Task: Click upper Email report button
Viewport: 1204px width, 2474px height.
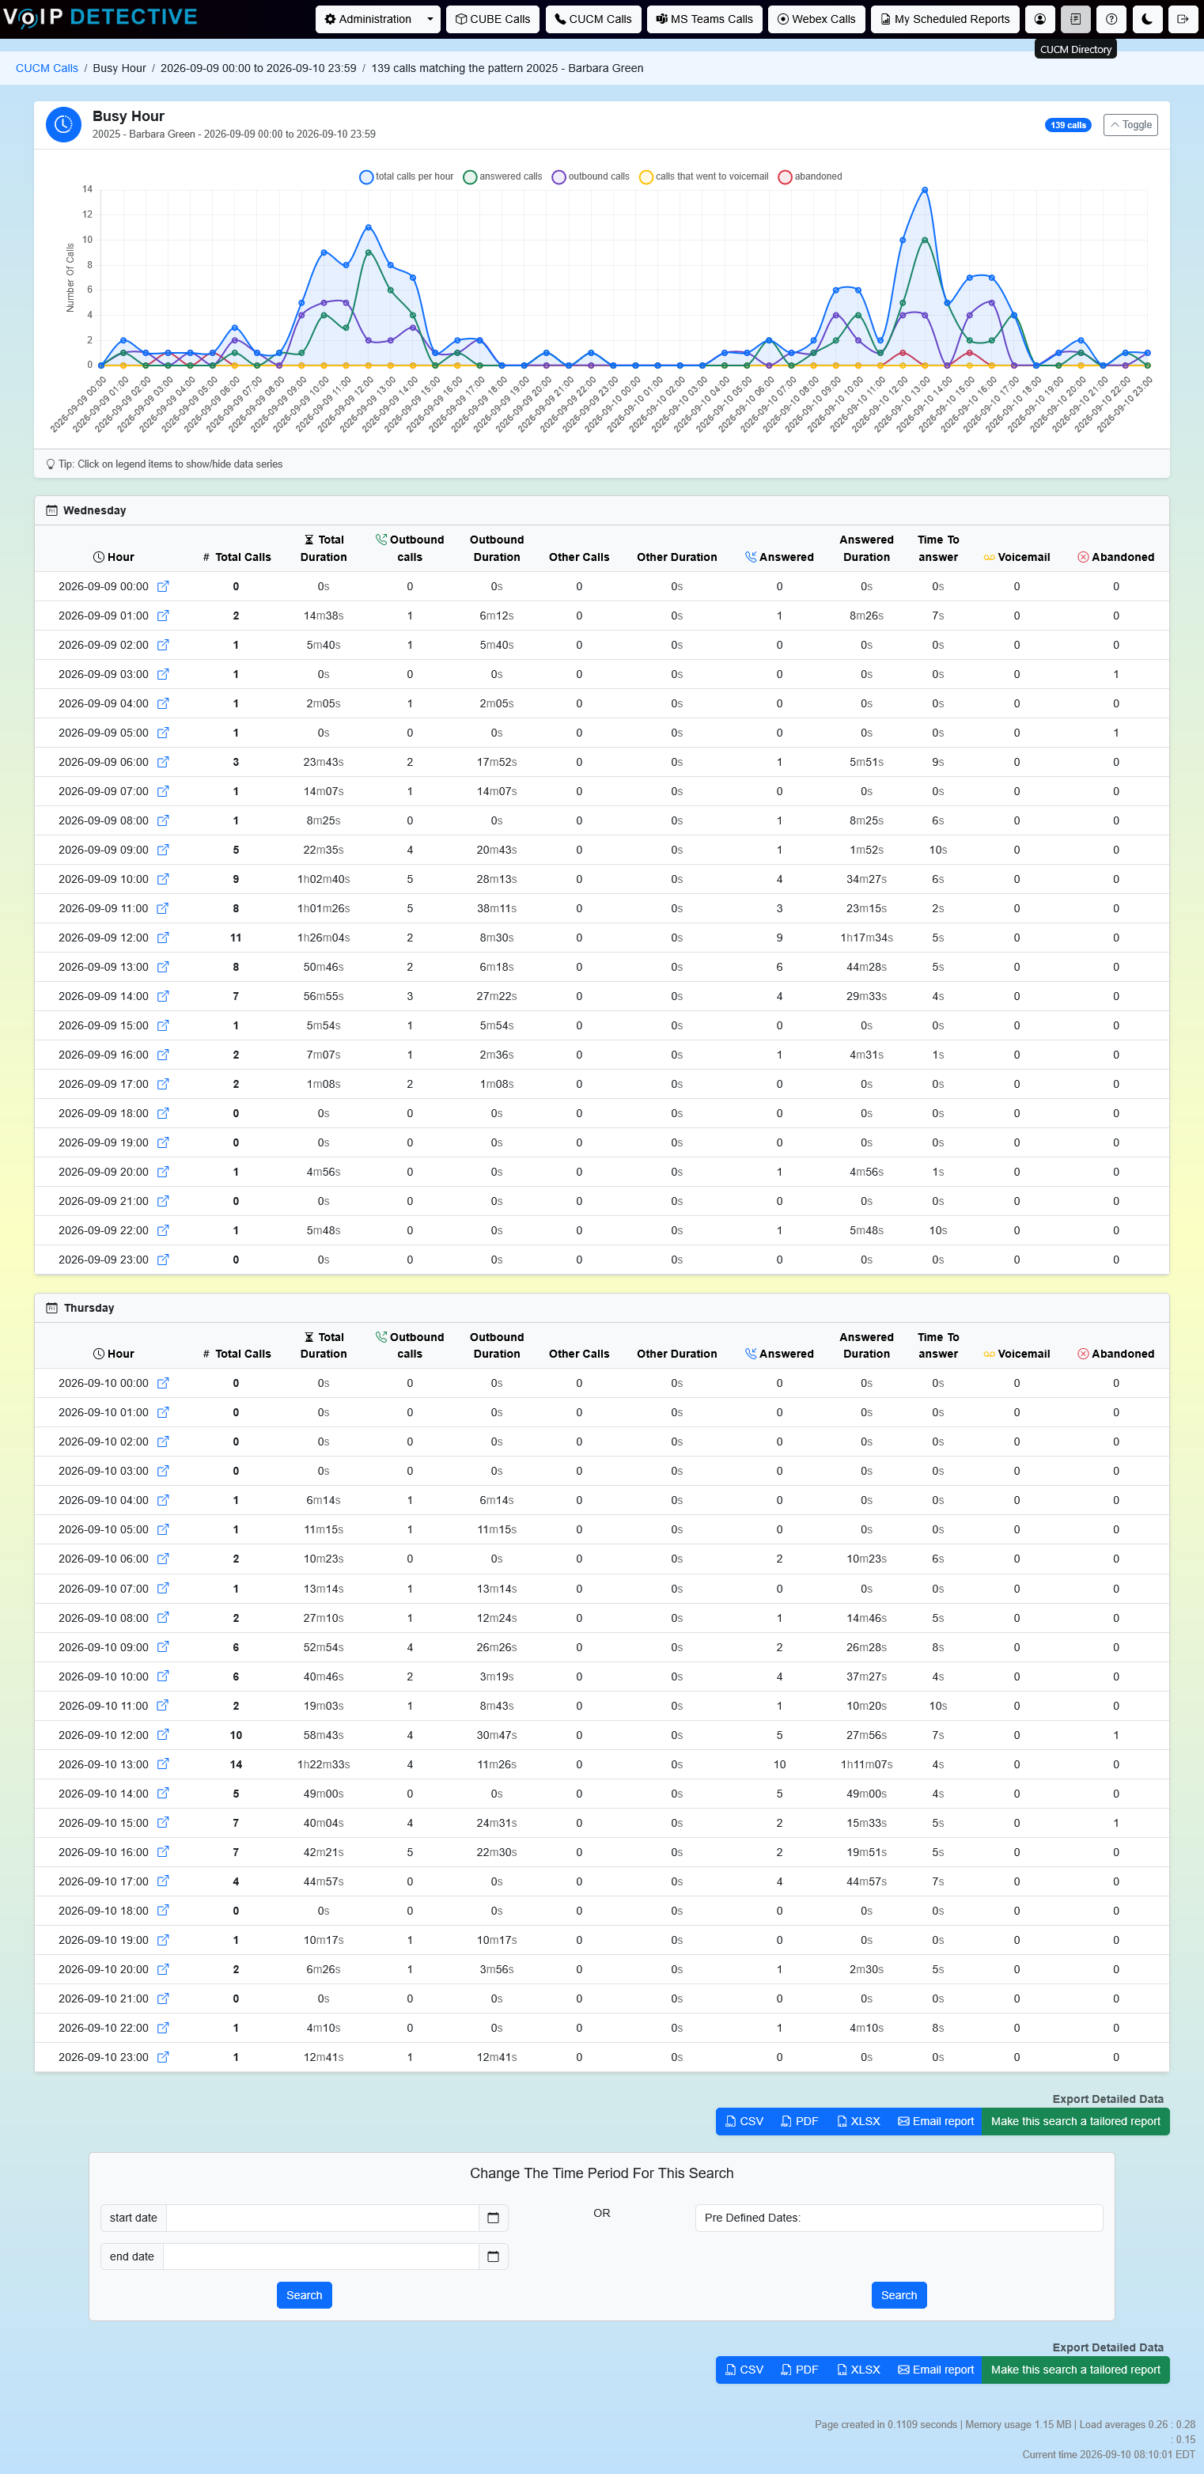Action: [x=935, y=2121]
